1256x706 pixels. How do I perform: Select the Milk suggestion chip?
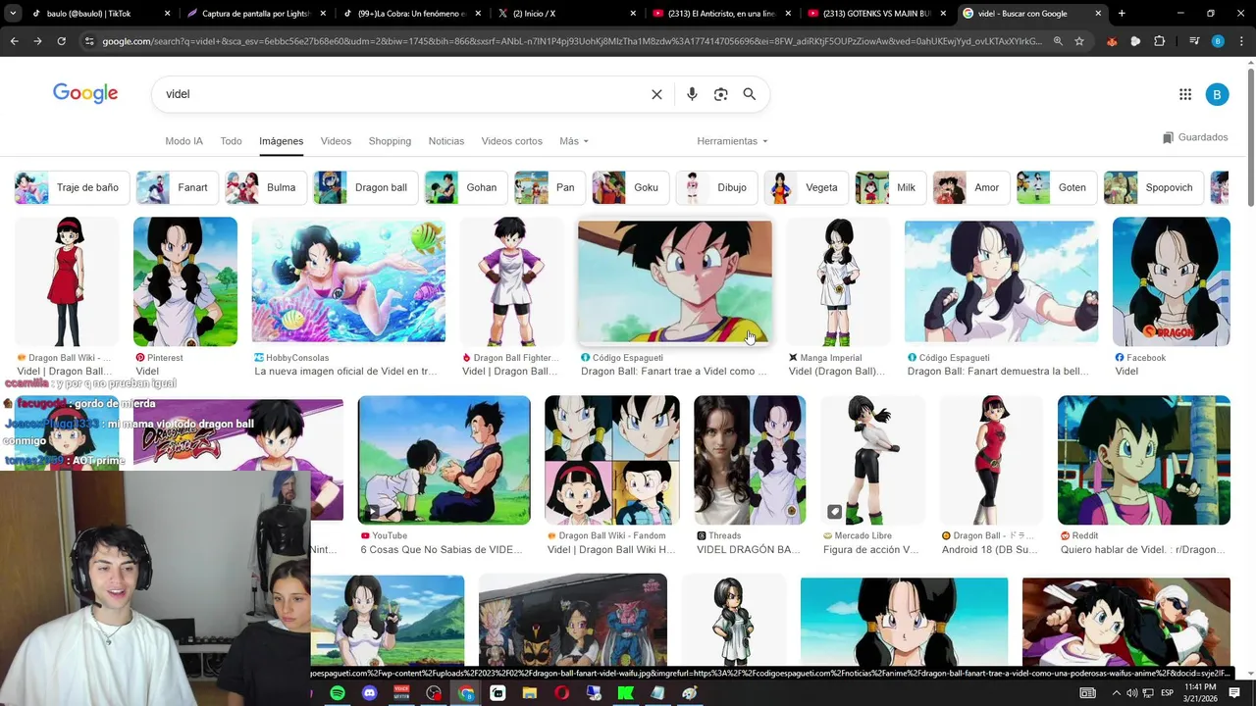[891, 187]
